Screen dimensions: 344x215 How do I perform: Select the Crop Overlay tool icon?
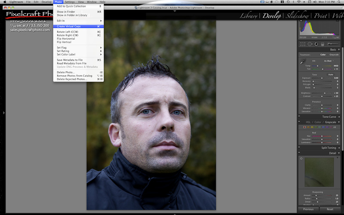pos(303,44)
